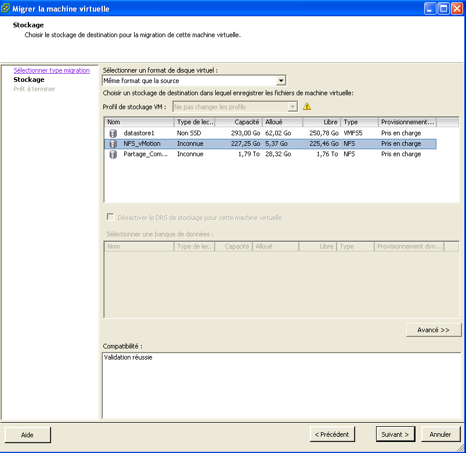
Task: Click Inconnue cell in NFS_vMotion row
Action: pos(190,143)
